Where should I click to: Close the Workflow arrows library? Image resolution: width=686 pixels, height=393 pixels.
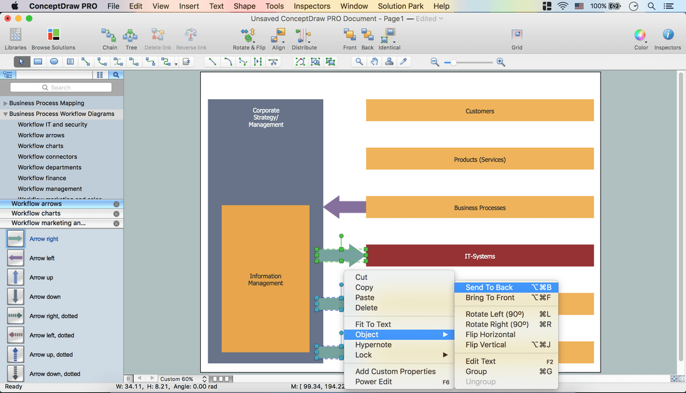point(116,204)
